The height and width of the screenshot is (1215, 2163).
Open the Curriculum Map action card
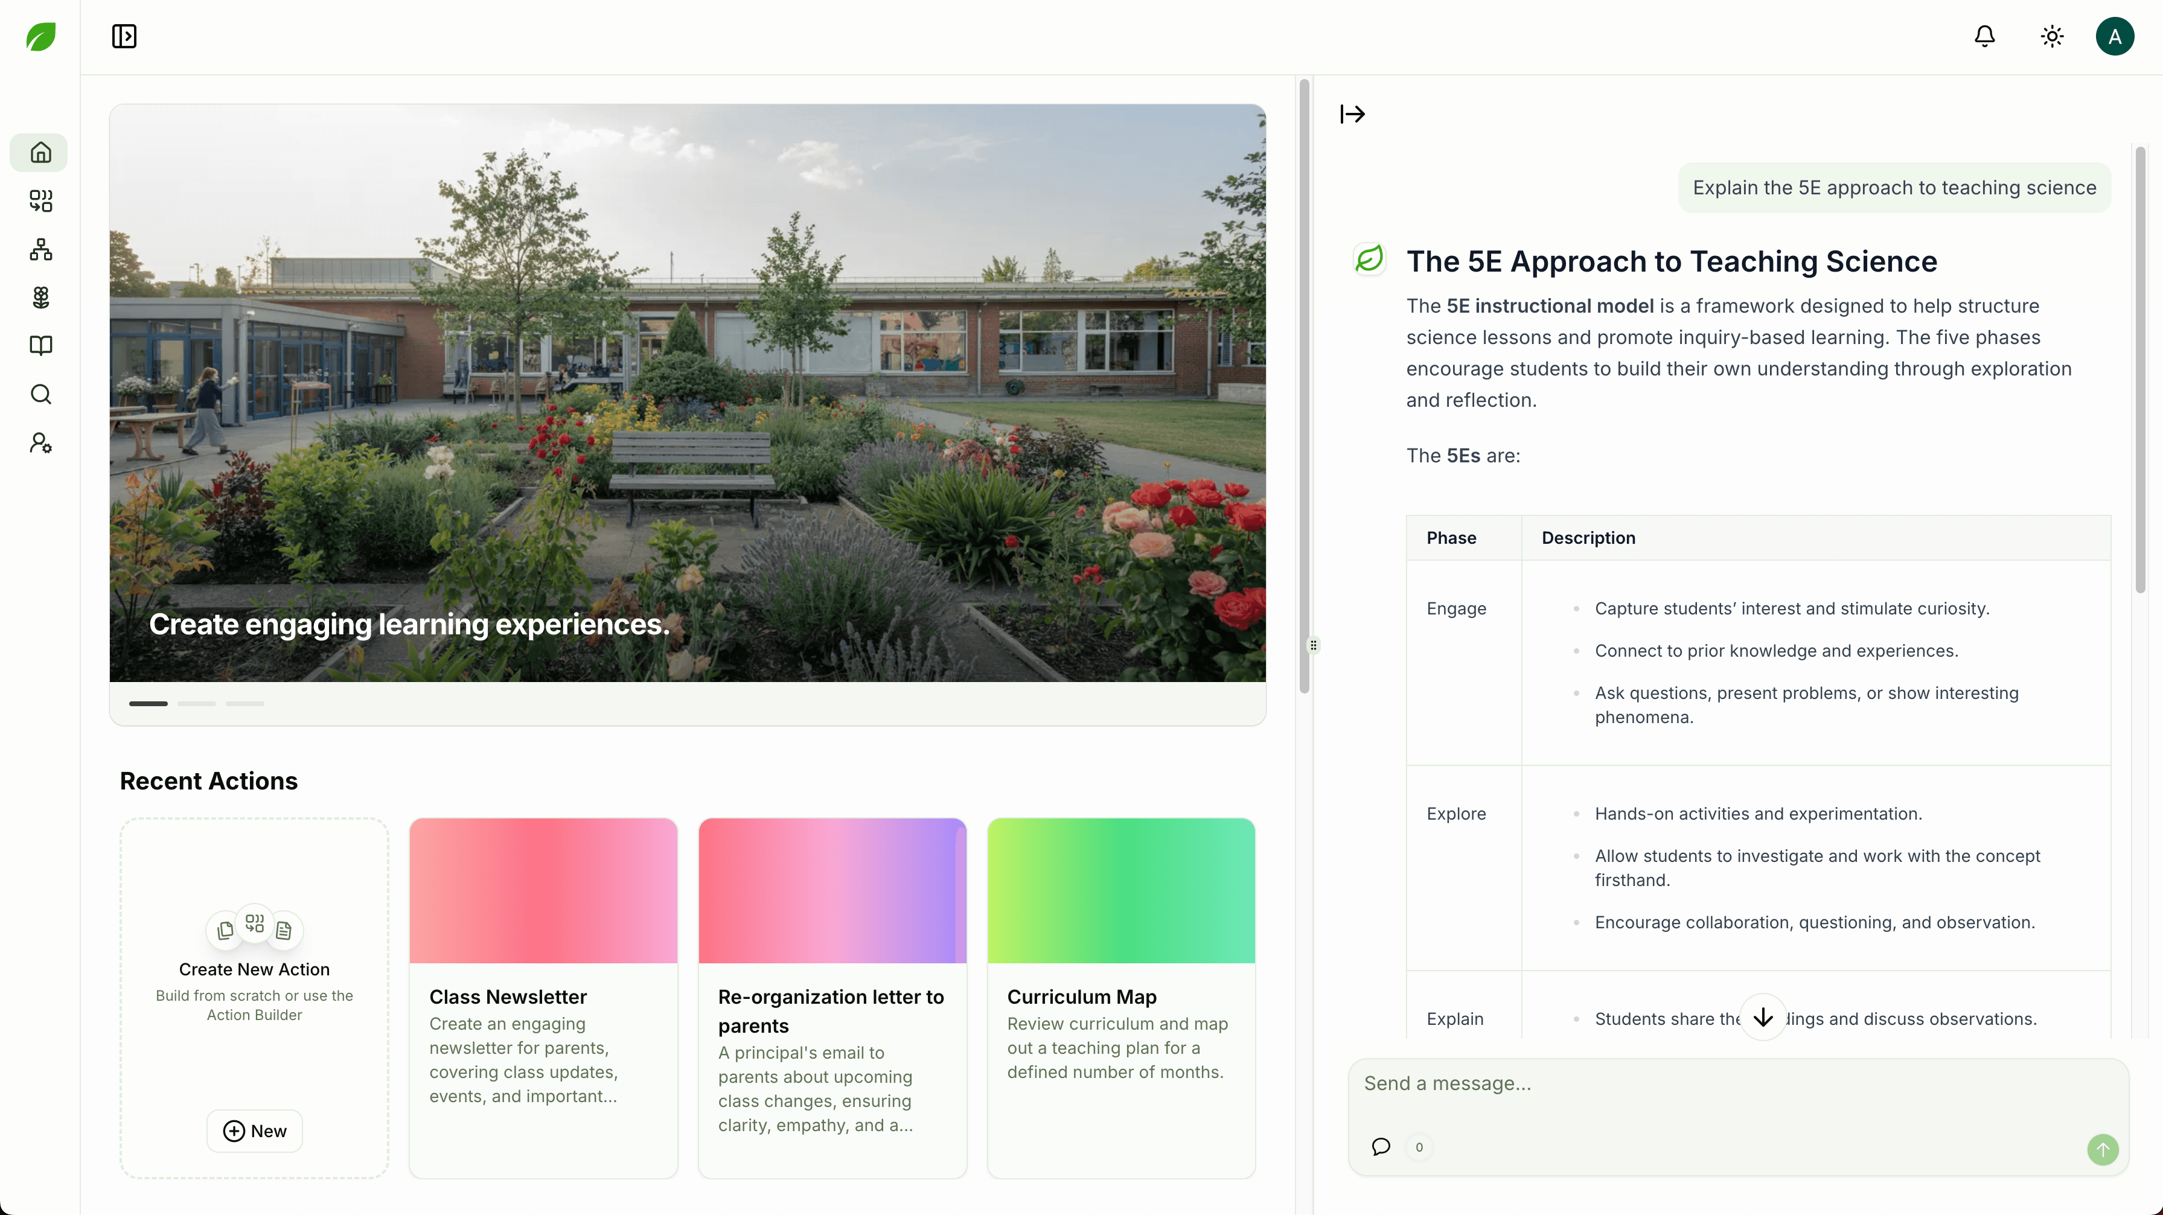click(1121, 998)
